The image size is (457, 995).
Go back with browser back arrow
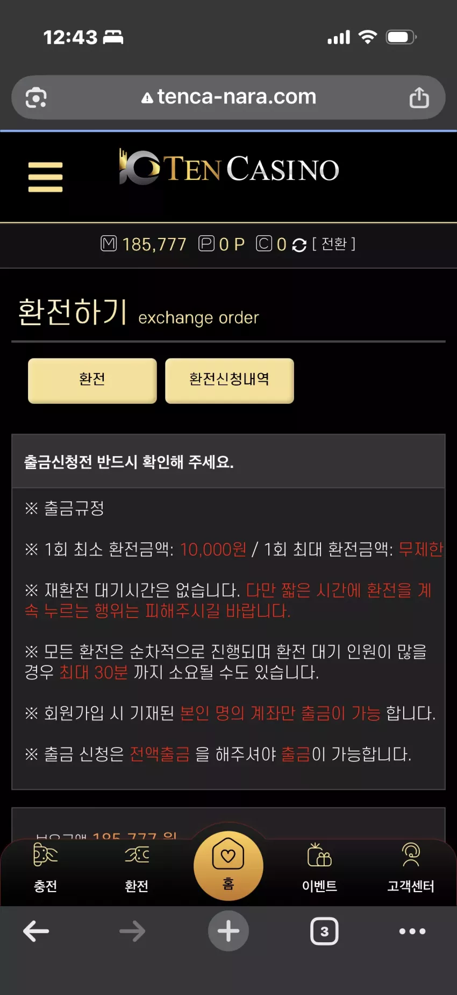click(36, 931)
